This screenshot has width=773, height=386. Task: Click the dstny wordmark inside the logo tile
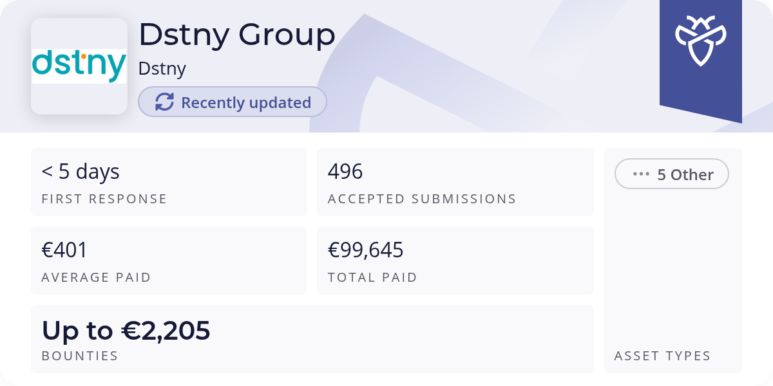pyautogui.click(x=79, y=64)
